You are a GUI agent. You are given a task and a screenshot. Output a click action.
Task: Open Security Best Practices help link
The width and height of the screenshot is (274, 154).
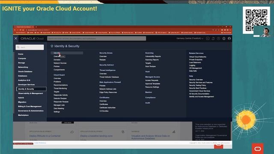tap(198, 88)
